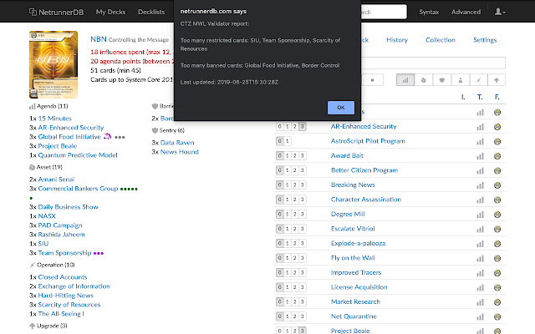Open Award Bait card link
Screen dimensions: 535x334
347,156
